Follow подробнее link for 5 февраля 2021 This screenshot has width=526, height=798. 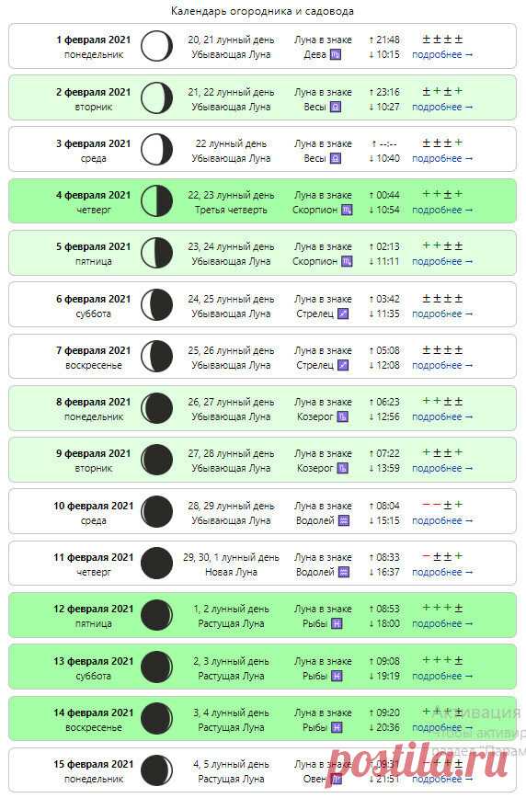pyautogui.click(x=442, y=262)
